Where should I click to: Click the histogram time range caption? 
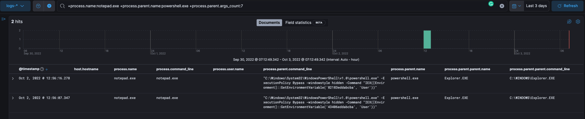coord(296,59)
